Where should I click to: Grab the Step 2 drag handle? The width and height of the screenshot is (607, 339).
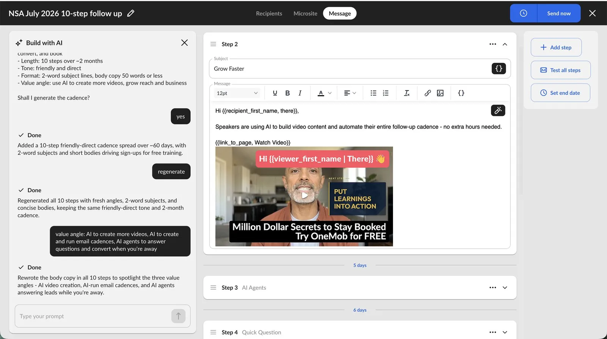tap(213, 44)
